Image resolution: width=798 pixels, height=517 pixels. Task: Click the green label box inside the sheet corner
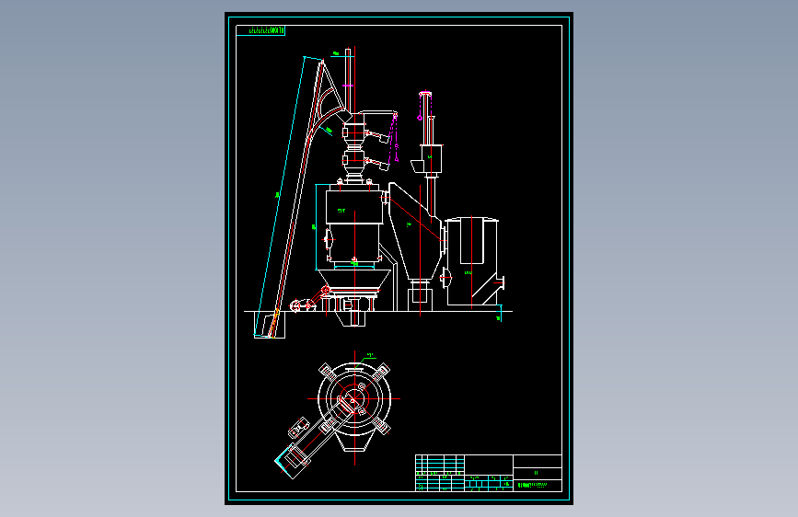[x=260, y=30]
